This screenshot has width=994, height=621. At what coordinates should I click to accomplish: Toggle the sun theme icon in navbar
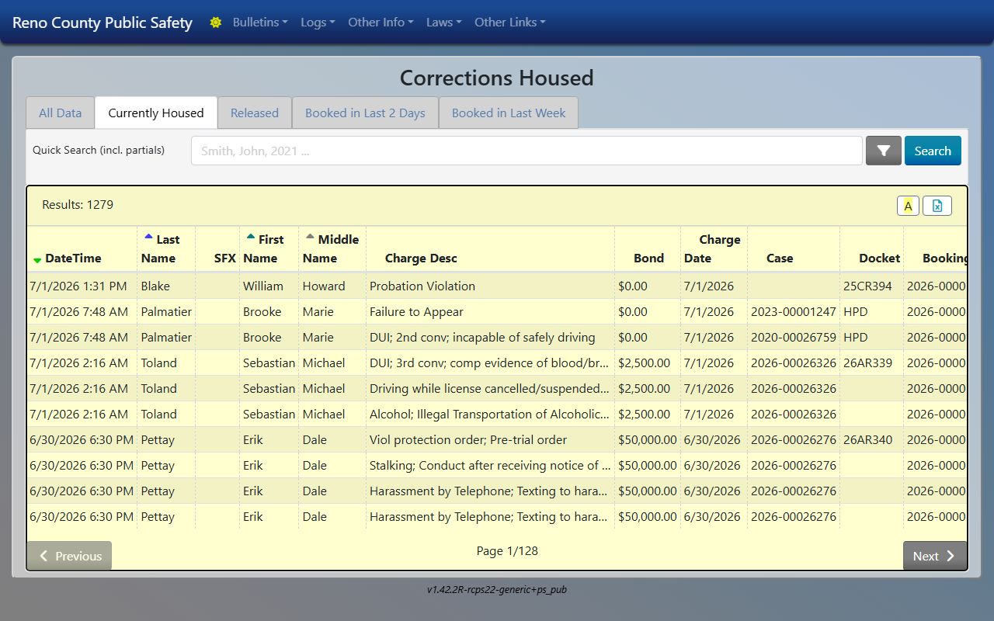216,23
